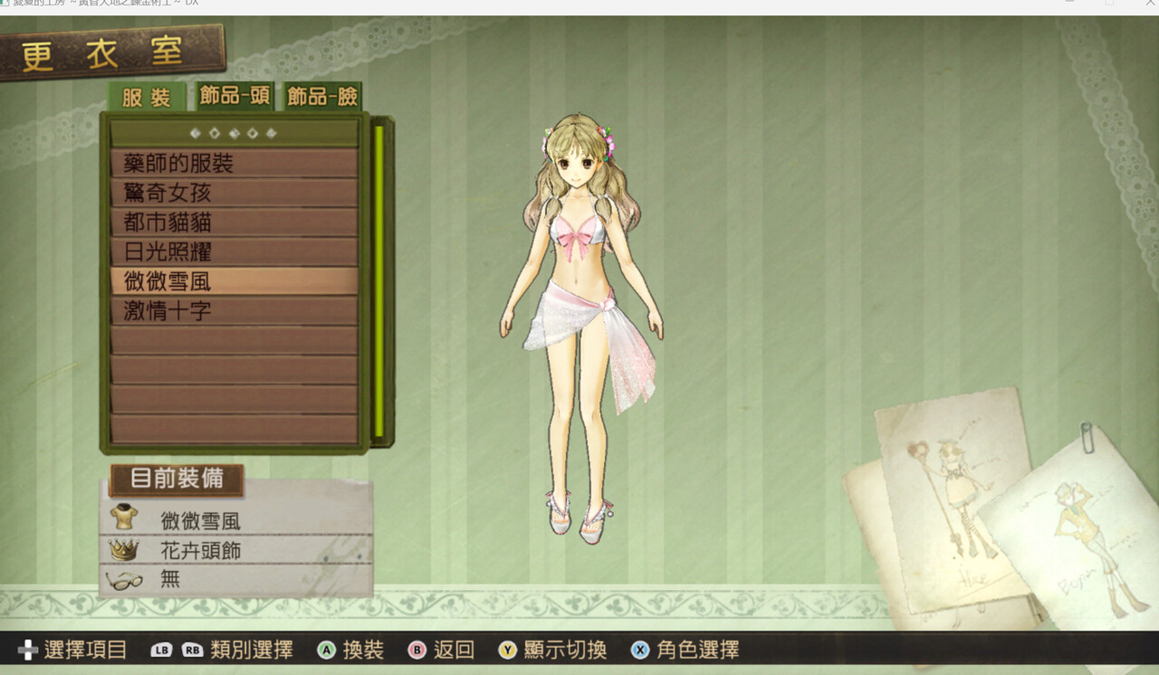Click 微微雪風 in the 目前裝備 panel
Screen dimensions: 1159x675
click(200, 520)
